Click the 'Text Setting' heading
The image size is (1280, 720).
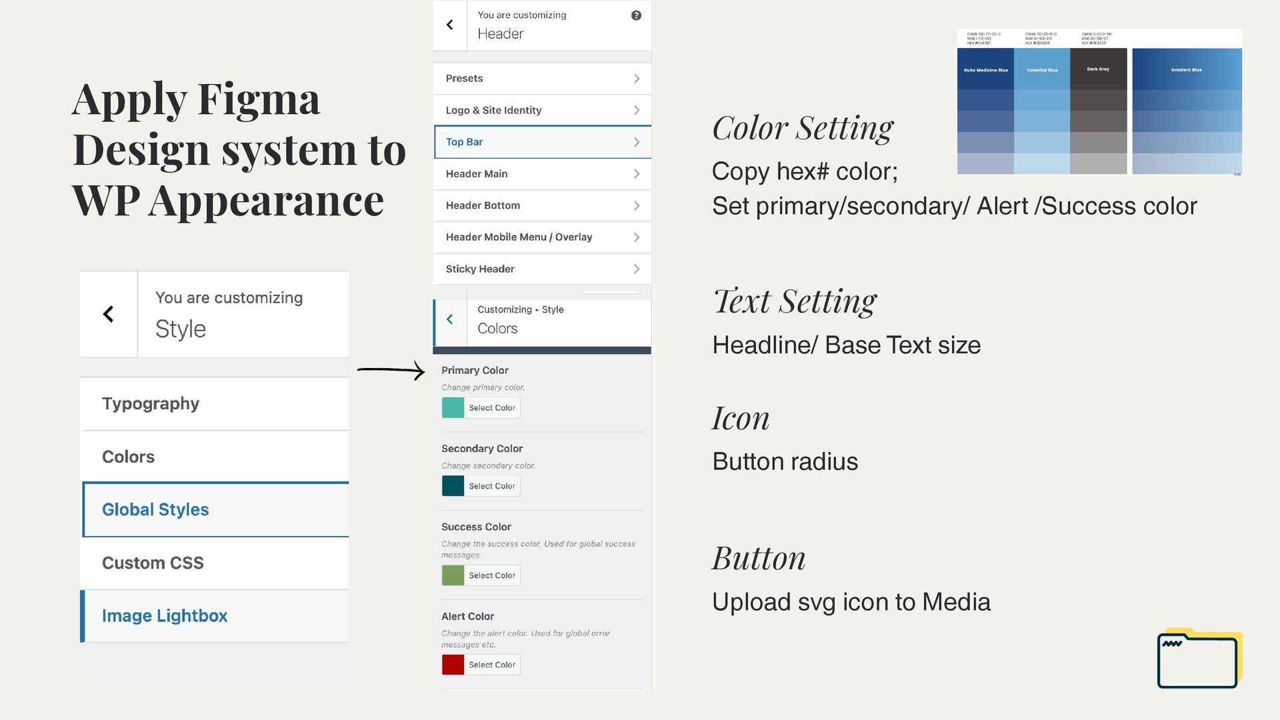click(795, 301)
